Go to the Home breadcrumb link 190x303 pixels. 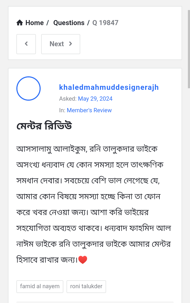click(x=34, y=23)
